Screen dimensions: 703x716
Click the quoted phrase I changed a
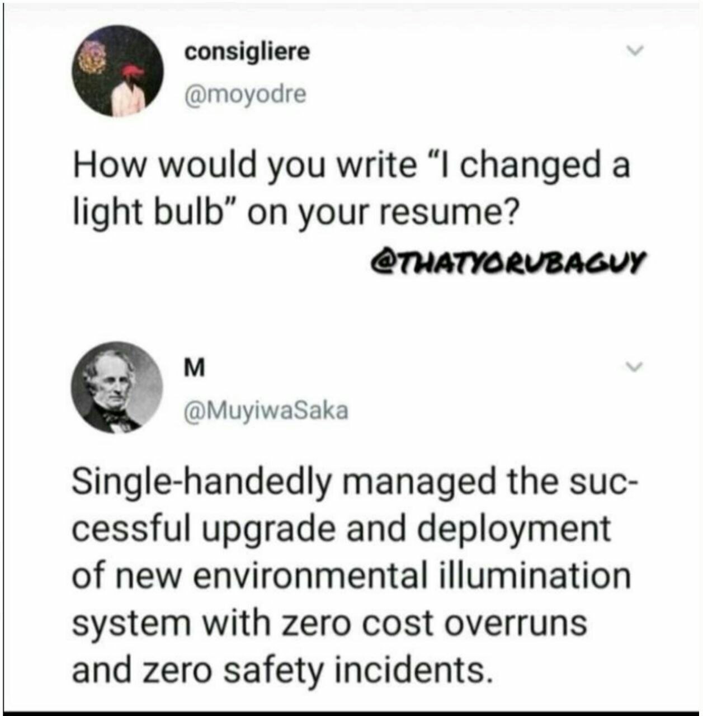click(x=530, y=166)
